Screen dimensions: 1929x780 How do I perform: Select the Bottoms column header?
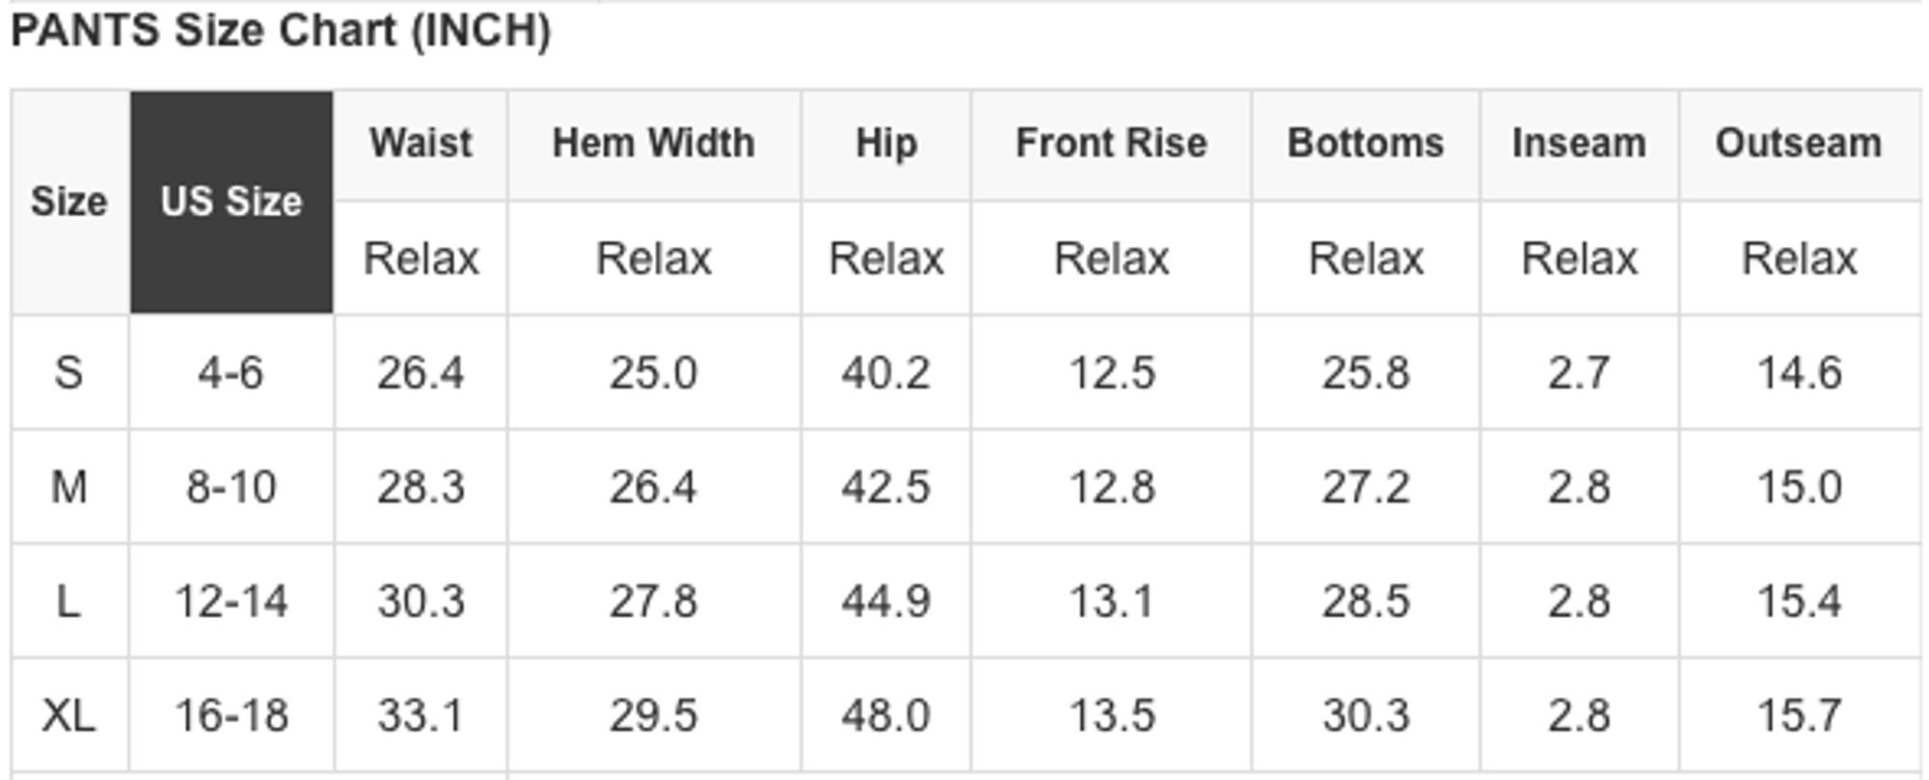[1366, 144]
